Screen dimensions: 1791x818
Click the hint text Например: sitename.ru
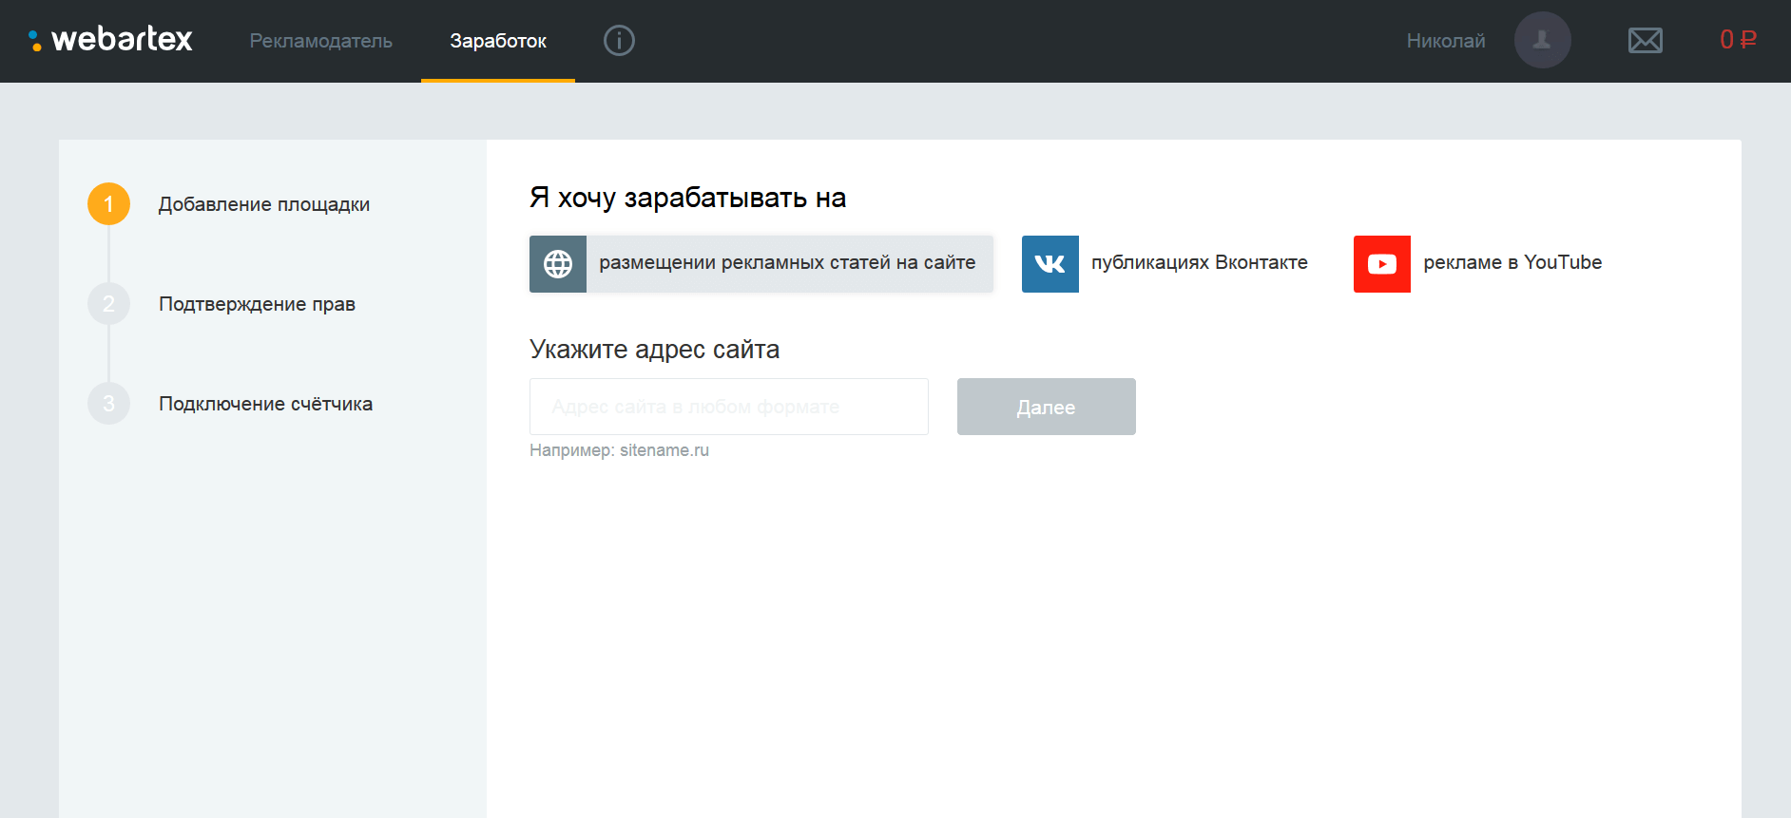click(x=619, y=450)
